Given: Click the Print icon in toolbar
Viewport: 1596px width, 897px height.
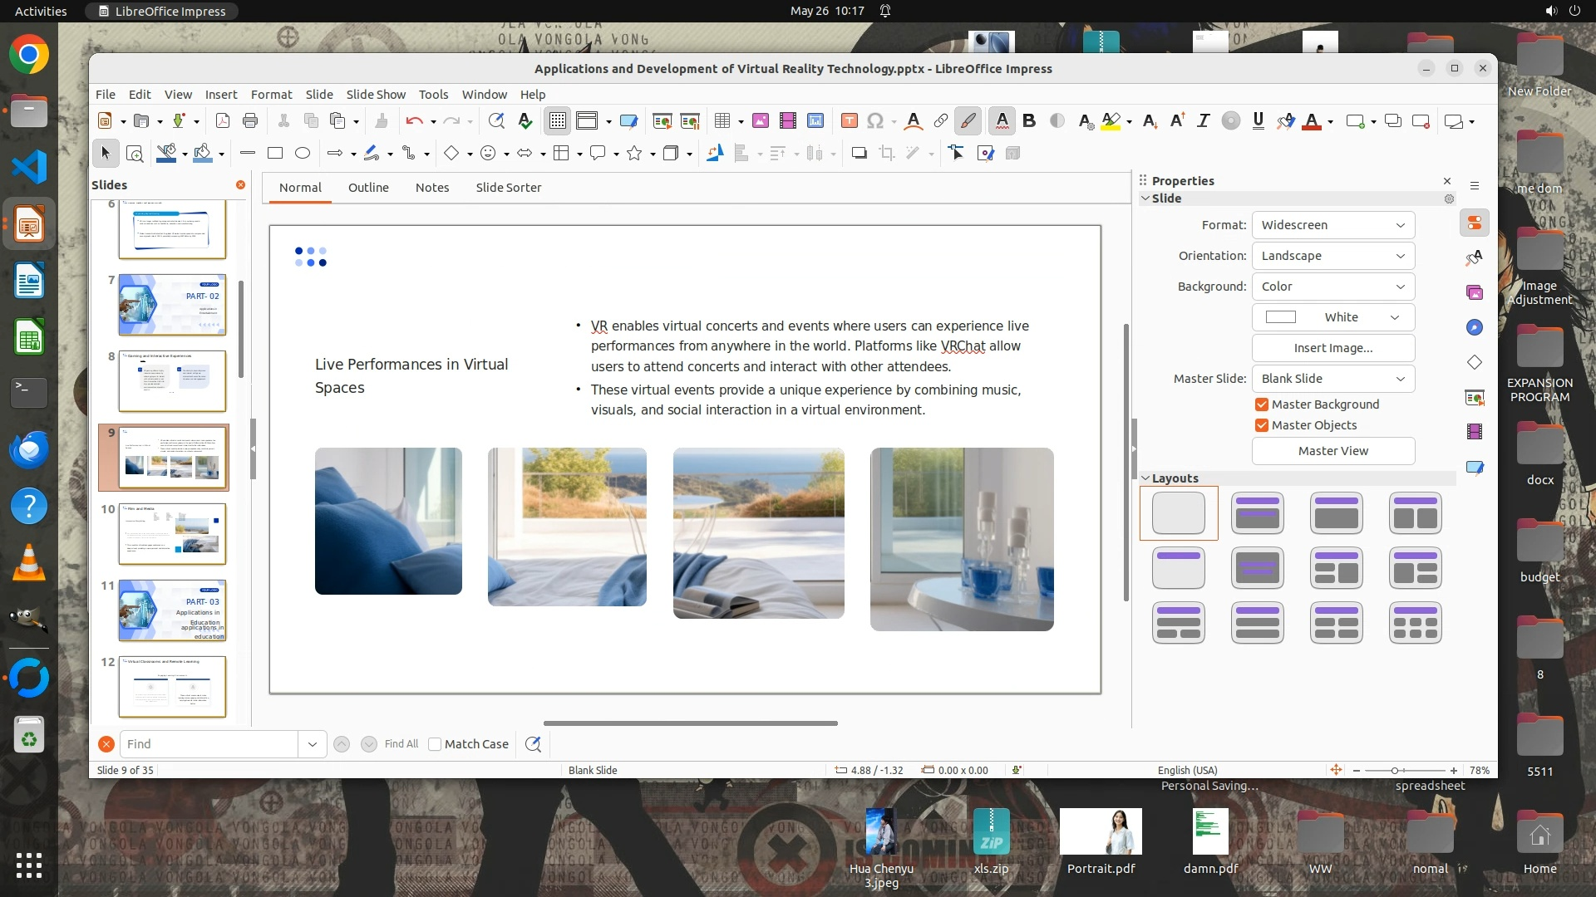Looking at the screenshot, I should point(250,121).
